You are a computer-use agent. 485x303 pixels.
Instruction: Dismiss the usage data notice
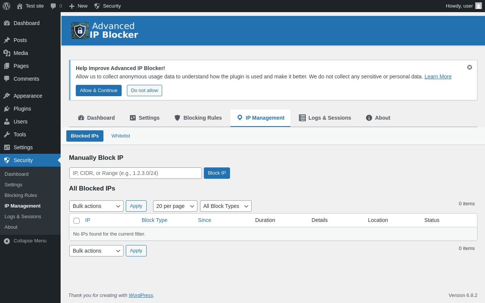pyautogui.click(x=469, y=67)
